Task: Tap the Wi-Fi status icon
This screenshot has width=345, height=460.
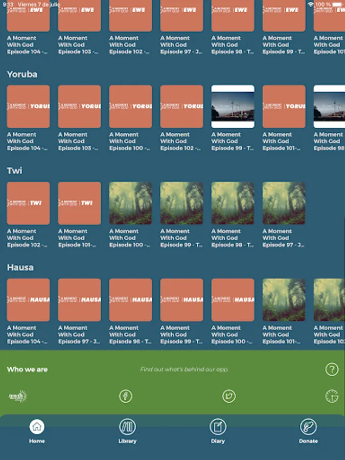Action: [311, 5]
